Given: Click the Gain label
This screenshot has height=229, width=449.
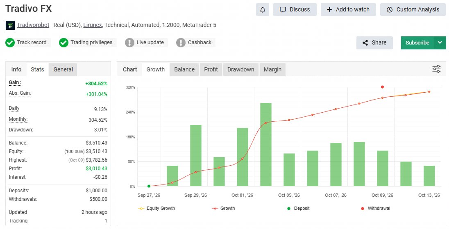Looking at the screenshot, I should tap(15, 83).
